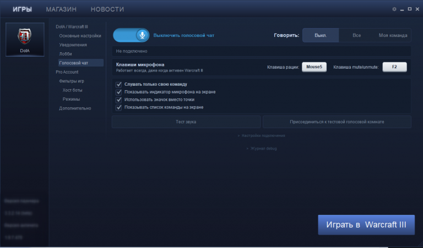Click the Тест звука button
This screenshot has height=248, width=423.
pos(186,122)
